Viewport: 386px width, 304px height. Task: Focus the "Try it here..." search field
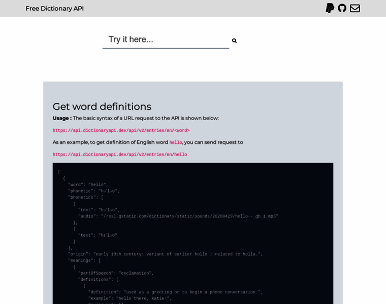(166, 40)
